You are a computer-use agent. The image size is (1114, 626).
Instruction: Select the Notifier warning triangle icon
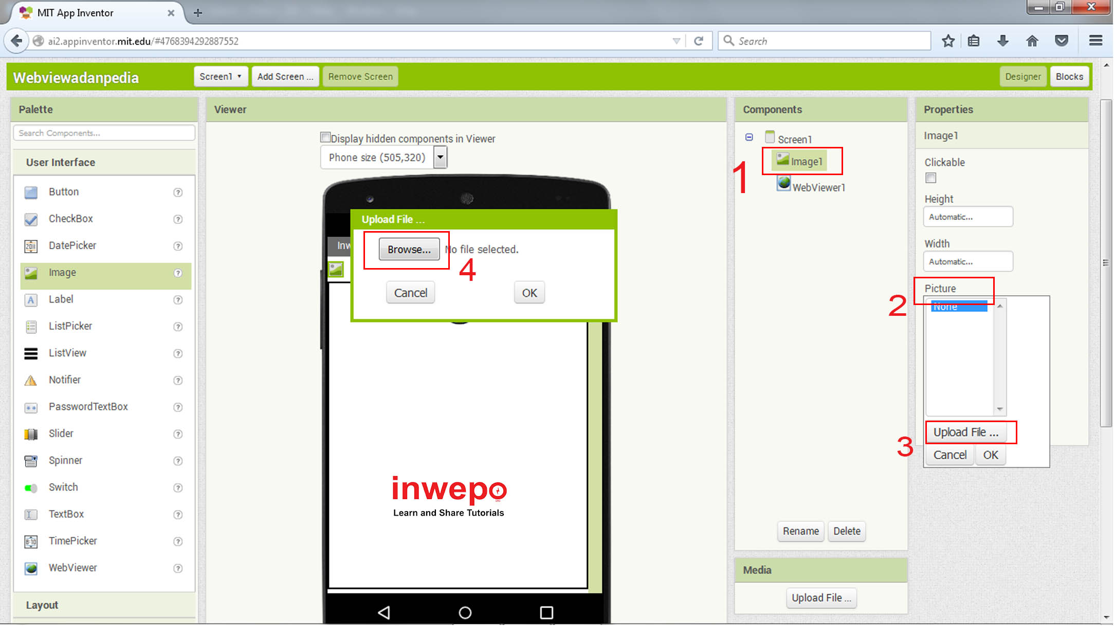(31, 381)
